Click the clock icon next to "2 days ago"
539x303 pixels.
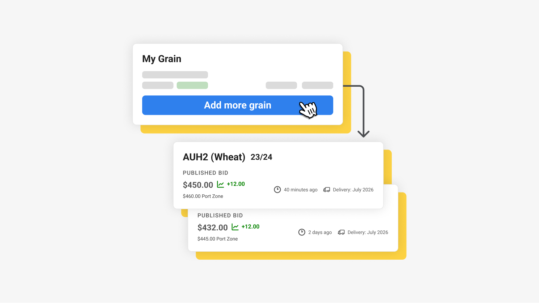(302, 232)
